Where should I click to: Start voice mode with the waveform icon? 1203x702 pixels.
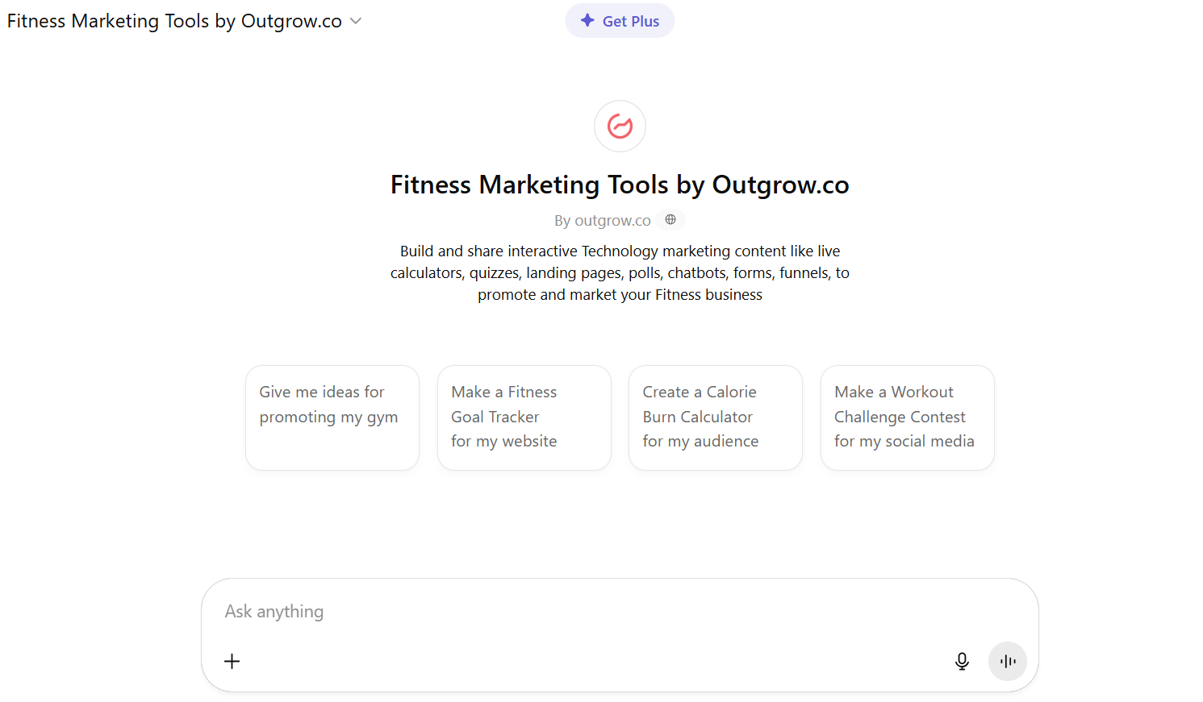[x=1007, y=661]
